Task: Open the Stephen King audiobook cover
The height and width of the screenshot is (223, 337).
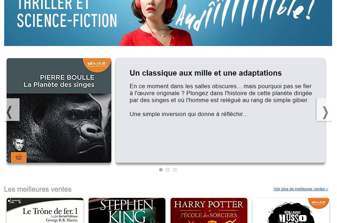Action: tap(127, 210)
